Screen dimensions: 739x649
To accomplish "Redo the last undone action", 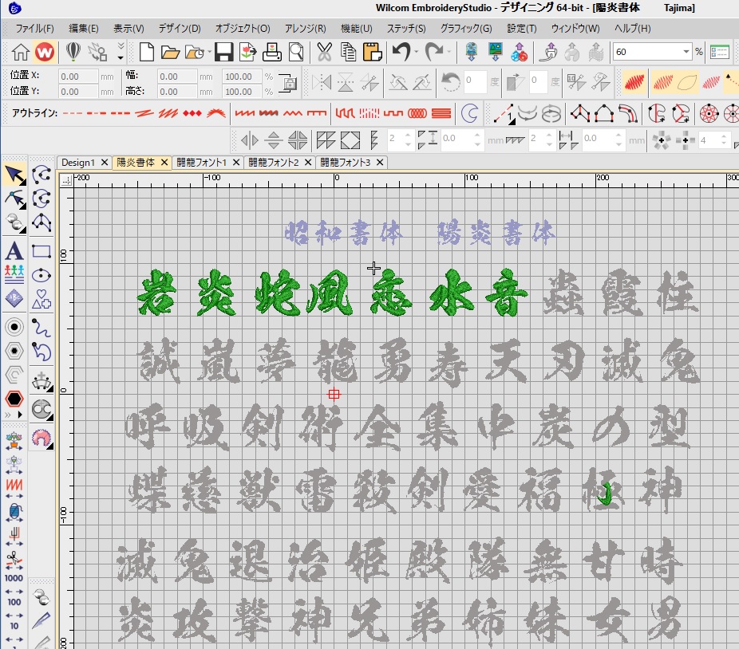I will (x=433, y=51).
